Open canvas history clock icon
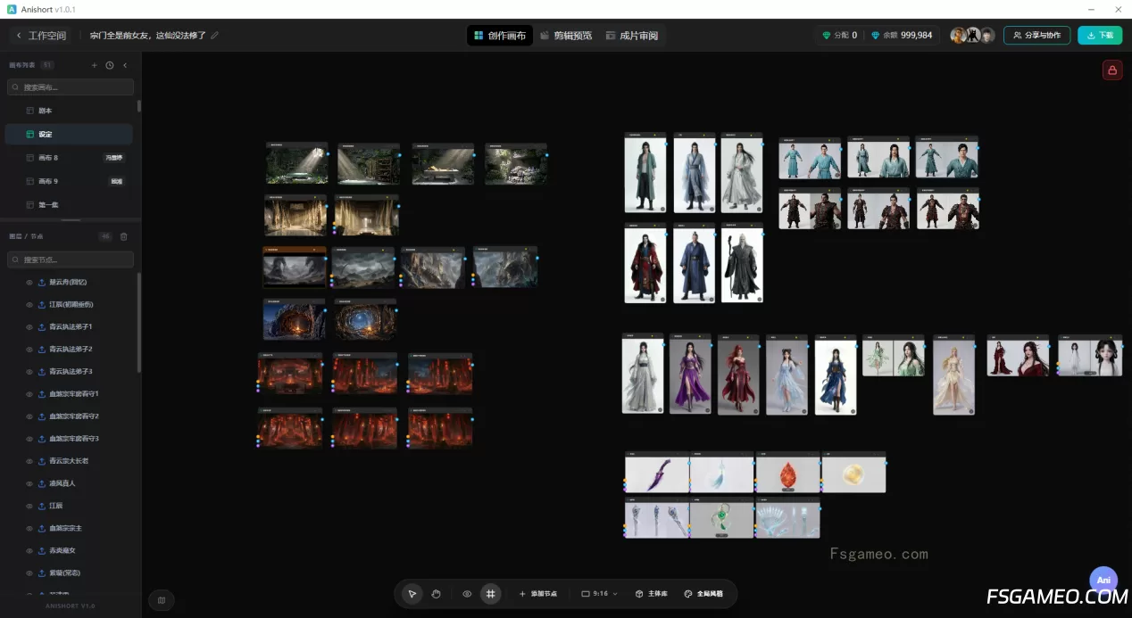Image resolution: width=1132 pixels, height=618 pixels. (x=110, y=65)
